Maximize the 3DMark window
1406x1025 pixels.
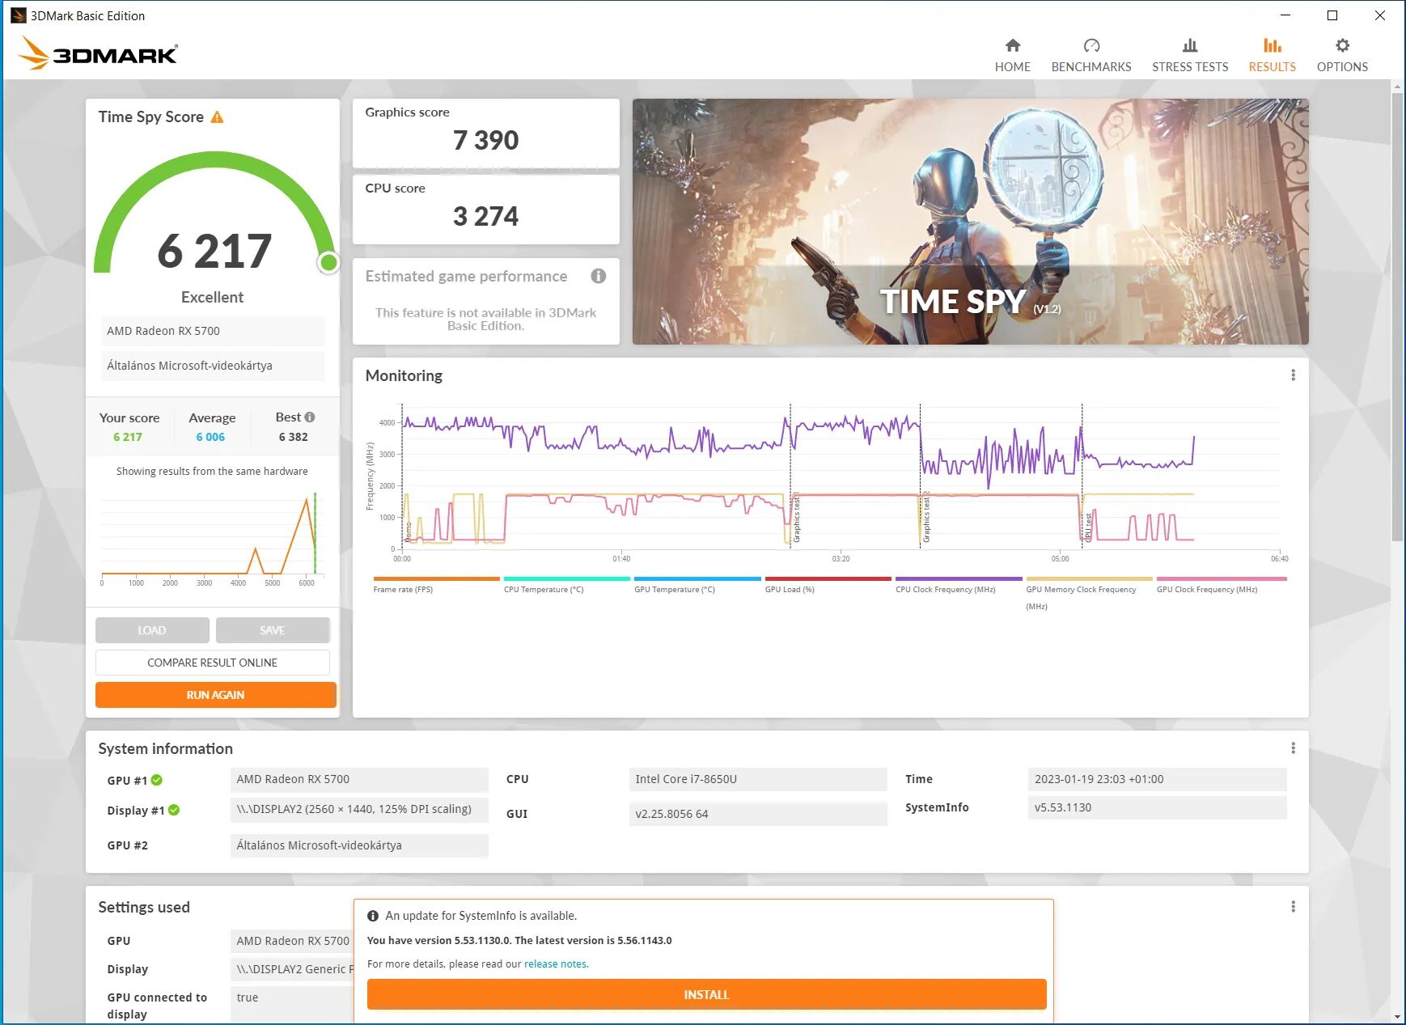1332,15
